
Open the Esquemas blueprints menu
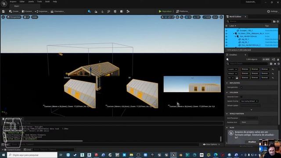click(41, 11)
